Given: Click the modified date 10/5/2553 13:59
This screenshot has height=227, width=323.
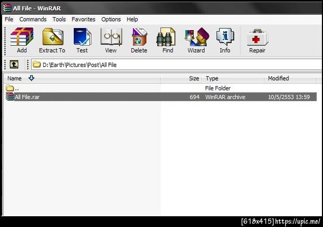Looking at the screenshot, I should point(289,97).
